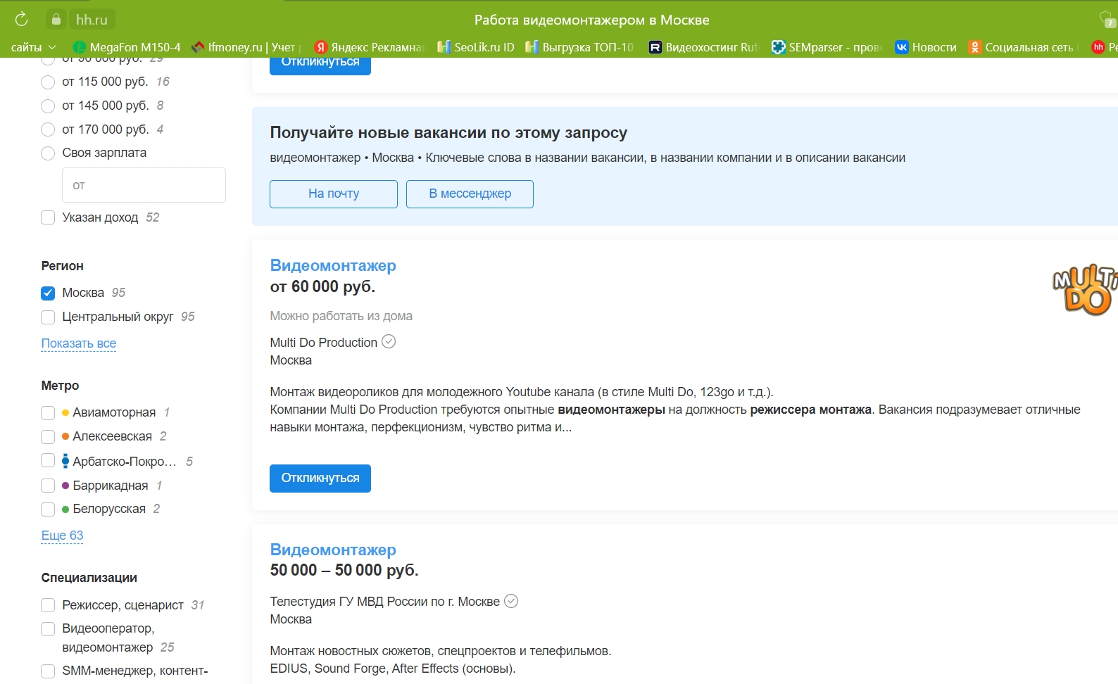Check the Алексеевская metro station
Viewport: 1118px width, 684px height.
[x=48, y=437]
